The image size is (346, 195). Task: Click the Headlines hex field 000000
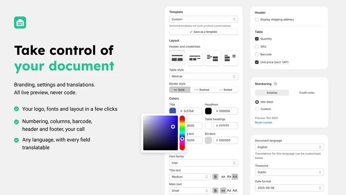click(x=226, y=111)
